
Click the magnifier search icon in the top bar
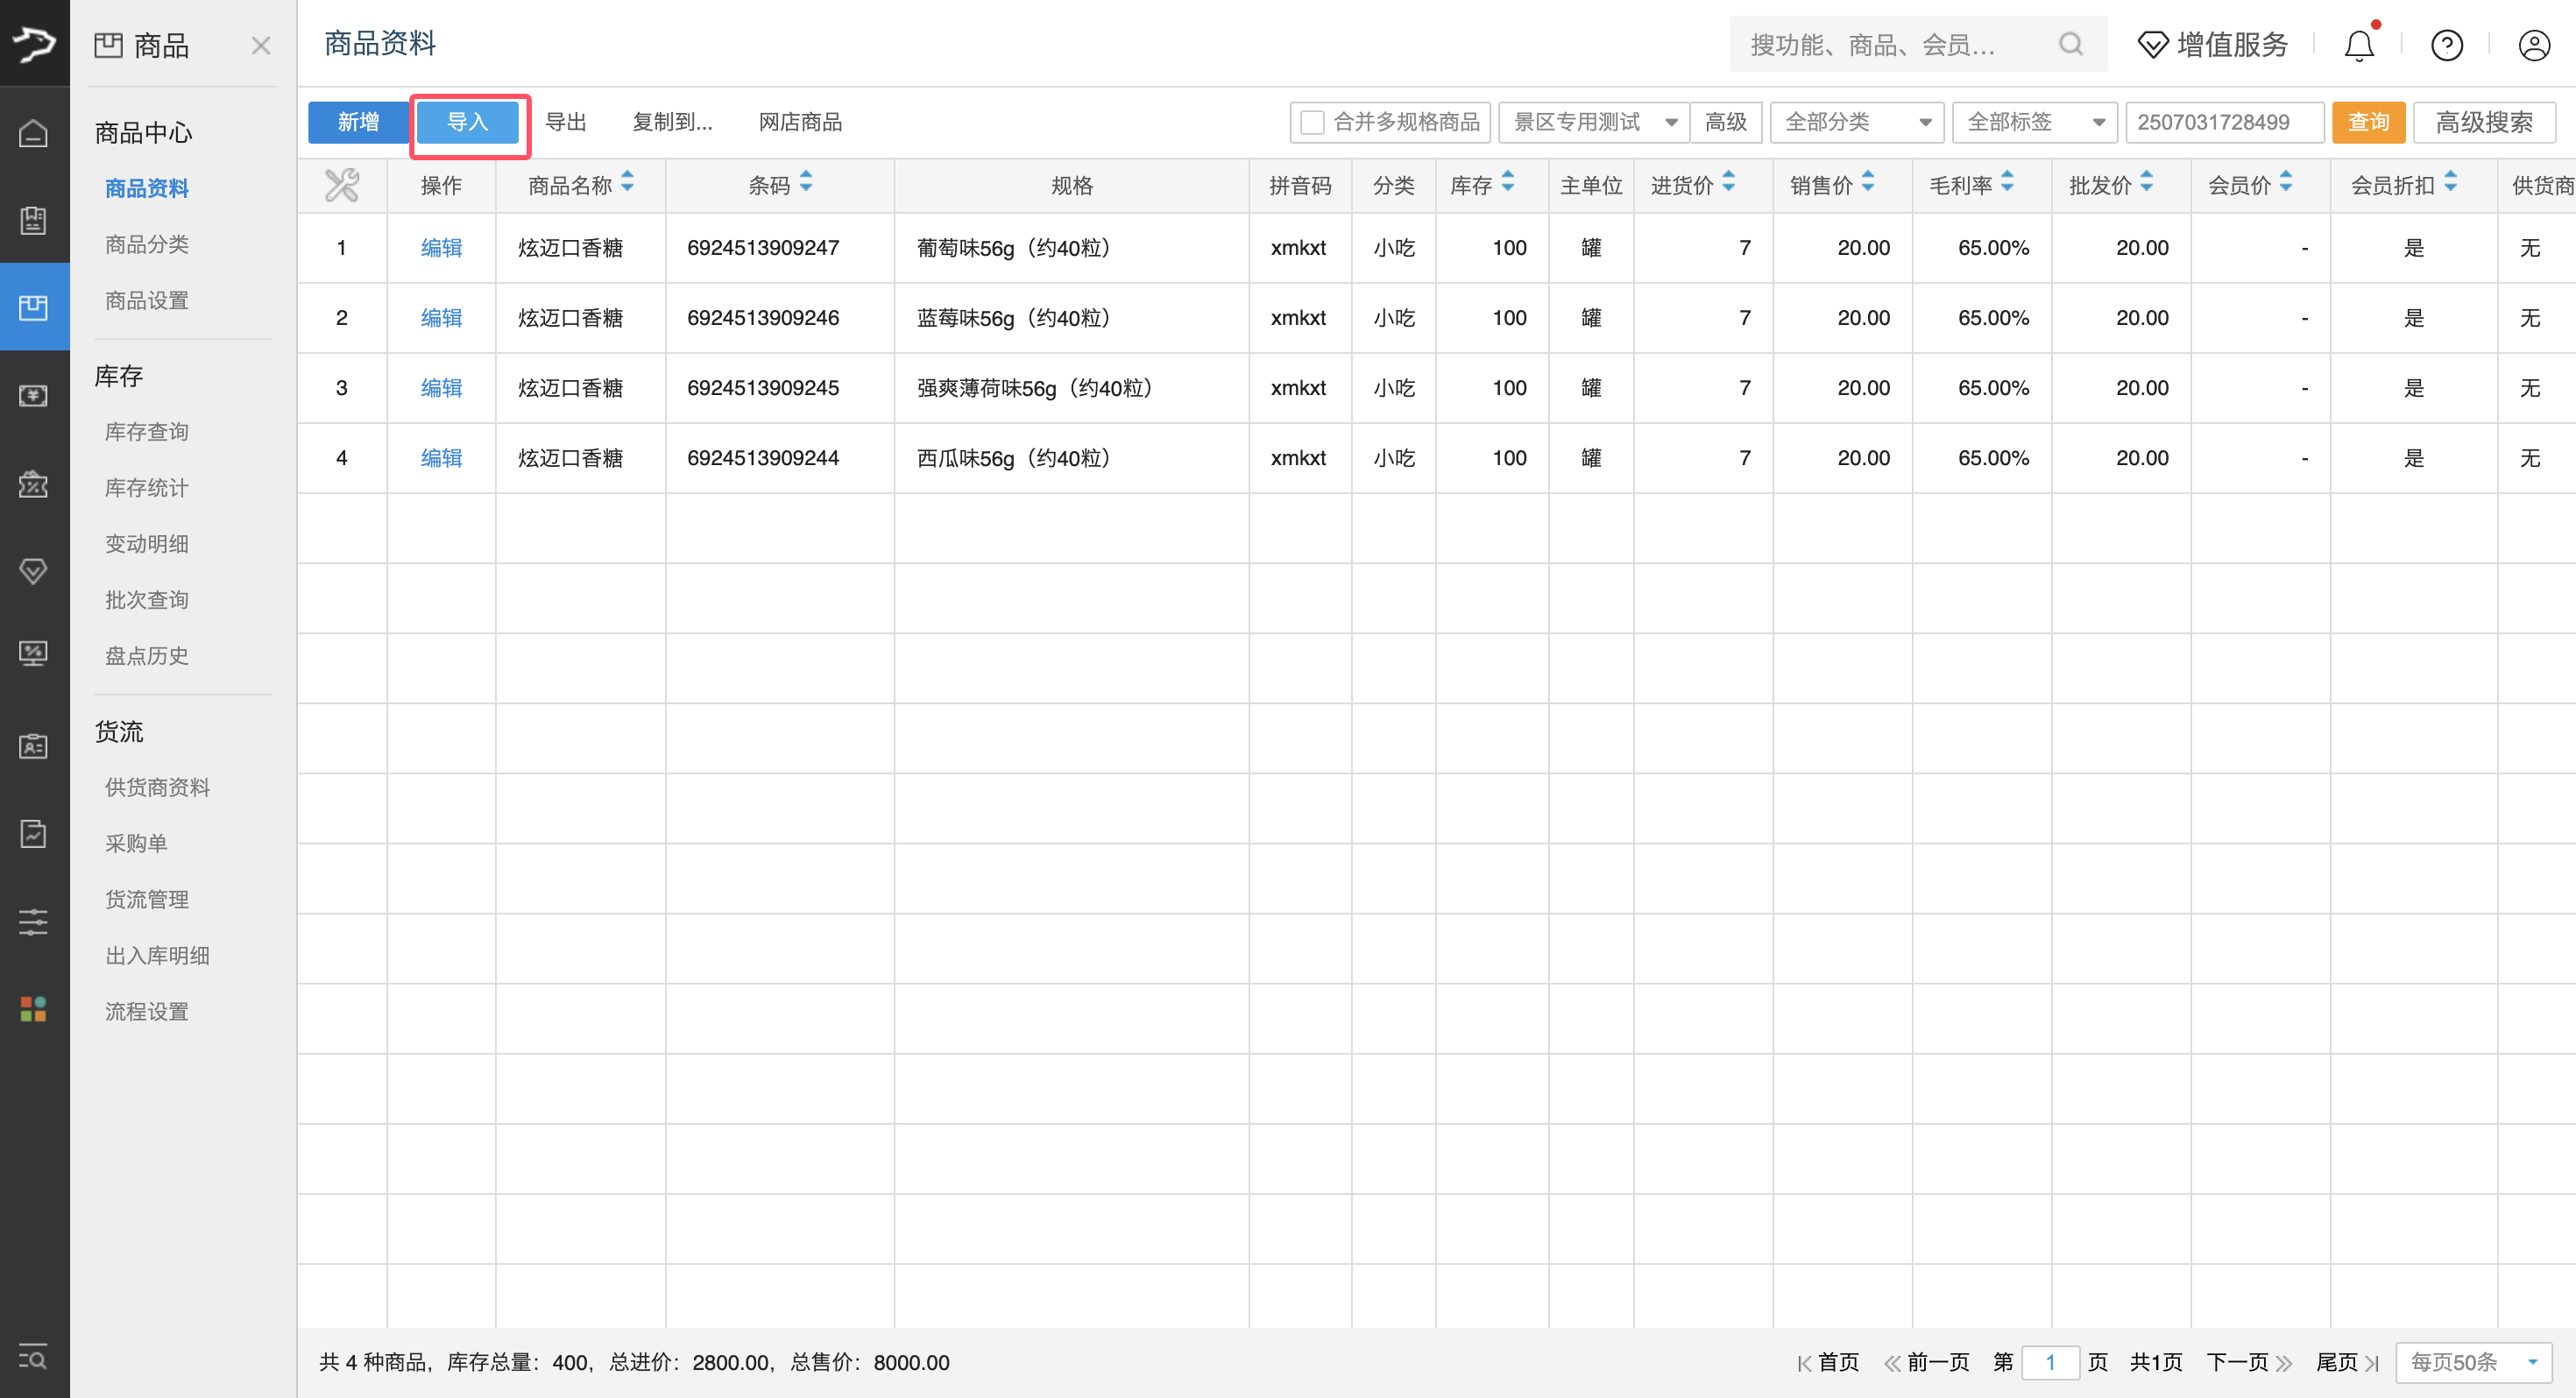2070,44
